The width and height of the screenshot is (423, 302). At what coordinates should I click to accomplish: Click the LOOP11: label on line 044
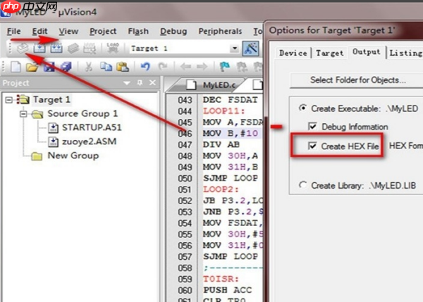(x=224, y=111)
